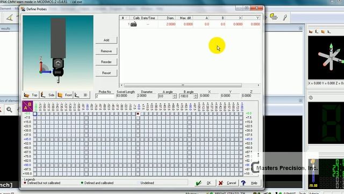Toggle grid cell A +90.0, B -180.0

click(x=35, y=165)
